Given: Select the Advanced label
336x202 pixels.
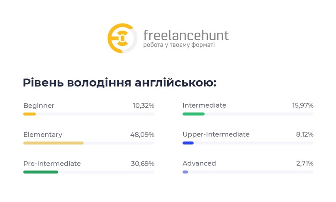Looking at the screenshot, I should coord(199,164).
